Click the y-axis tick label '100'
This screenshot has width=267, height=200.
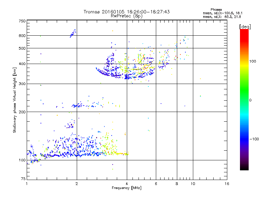click(22, 160)
